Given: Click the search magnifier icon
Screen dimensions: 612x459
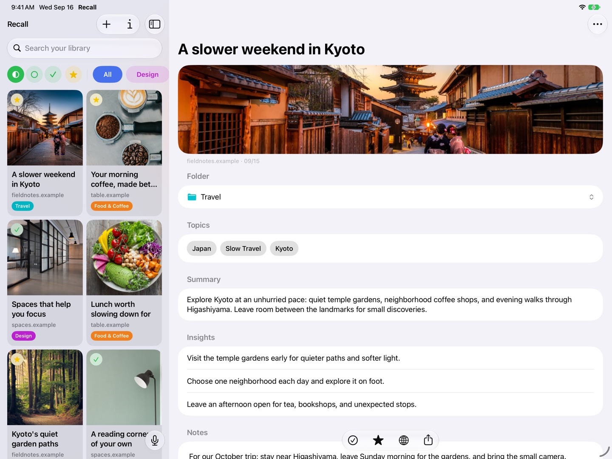Looking at the screenshot, I should click(17, 48).
